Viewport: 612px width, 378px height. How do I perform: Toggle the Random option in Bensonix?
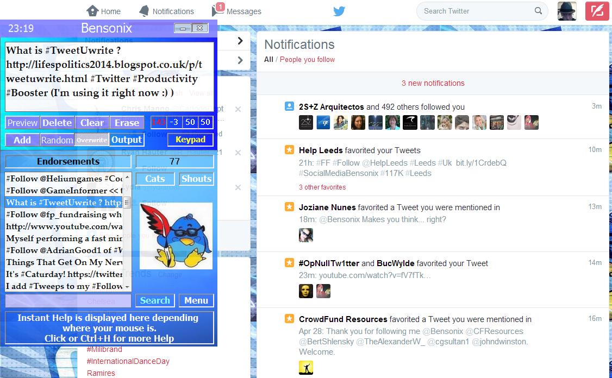point(57,140)
